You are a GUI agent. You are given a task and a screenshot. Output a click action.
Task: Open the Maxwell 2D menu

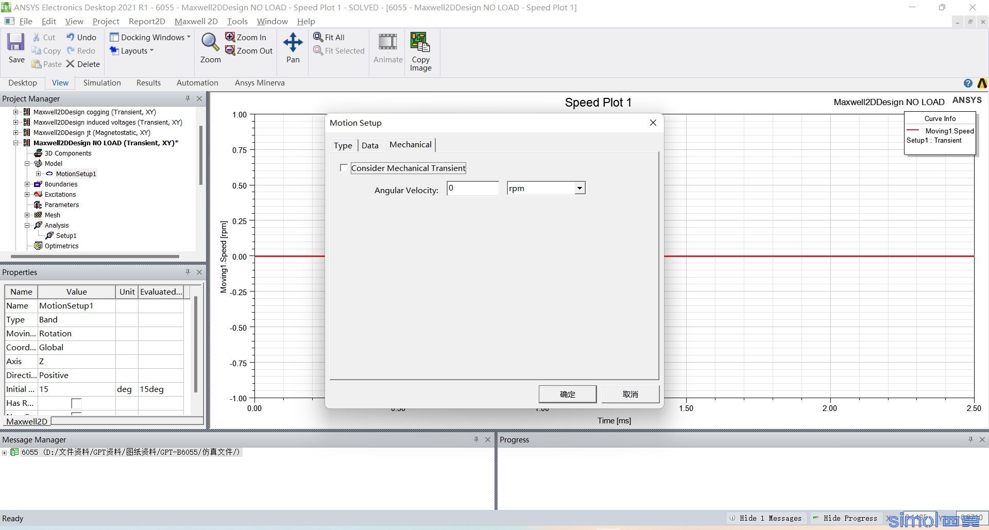[x=196, y=21]
